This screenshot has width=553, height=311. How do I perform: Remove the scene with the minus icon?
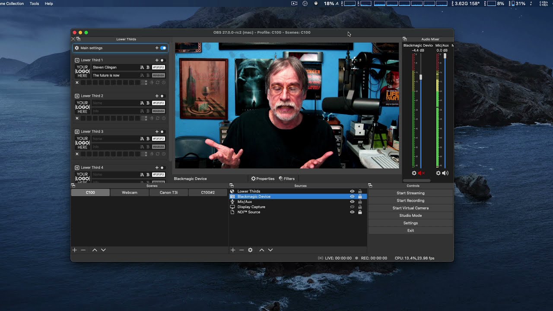point(83,250)
